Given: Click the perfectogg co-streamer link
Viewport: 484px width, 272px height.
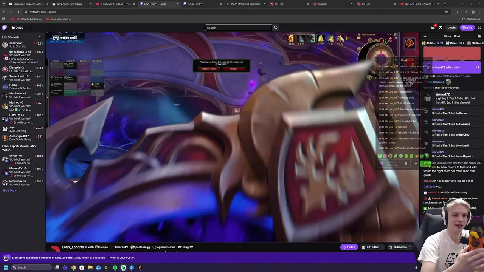Looking at the screenshot, I should (140, 247).
